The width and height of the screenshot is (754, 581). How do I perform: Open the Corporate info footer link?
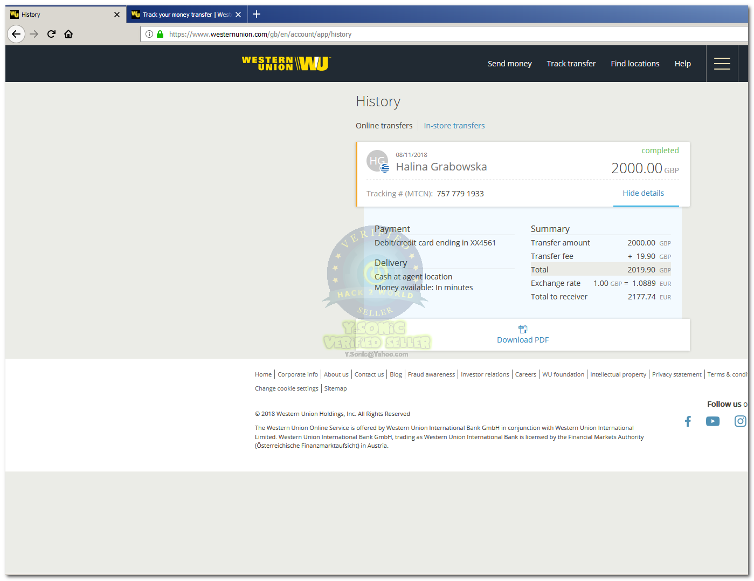(x=298, y=374)
